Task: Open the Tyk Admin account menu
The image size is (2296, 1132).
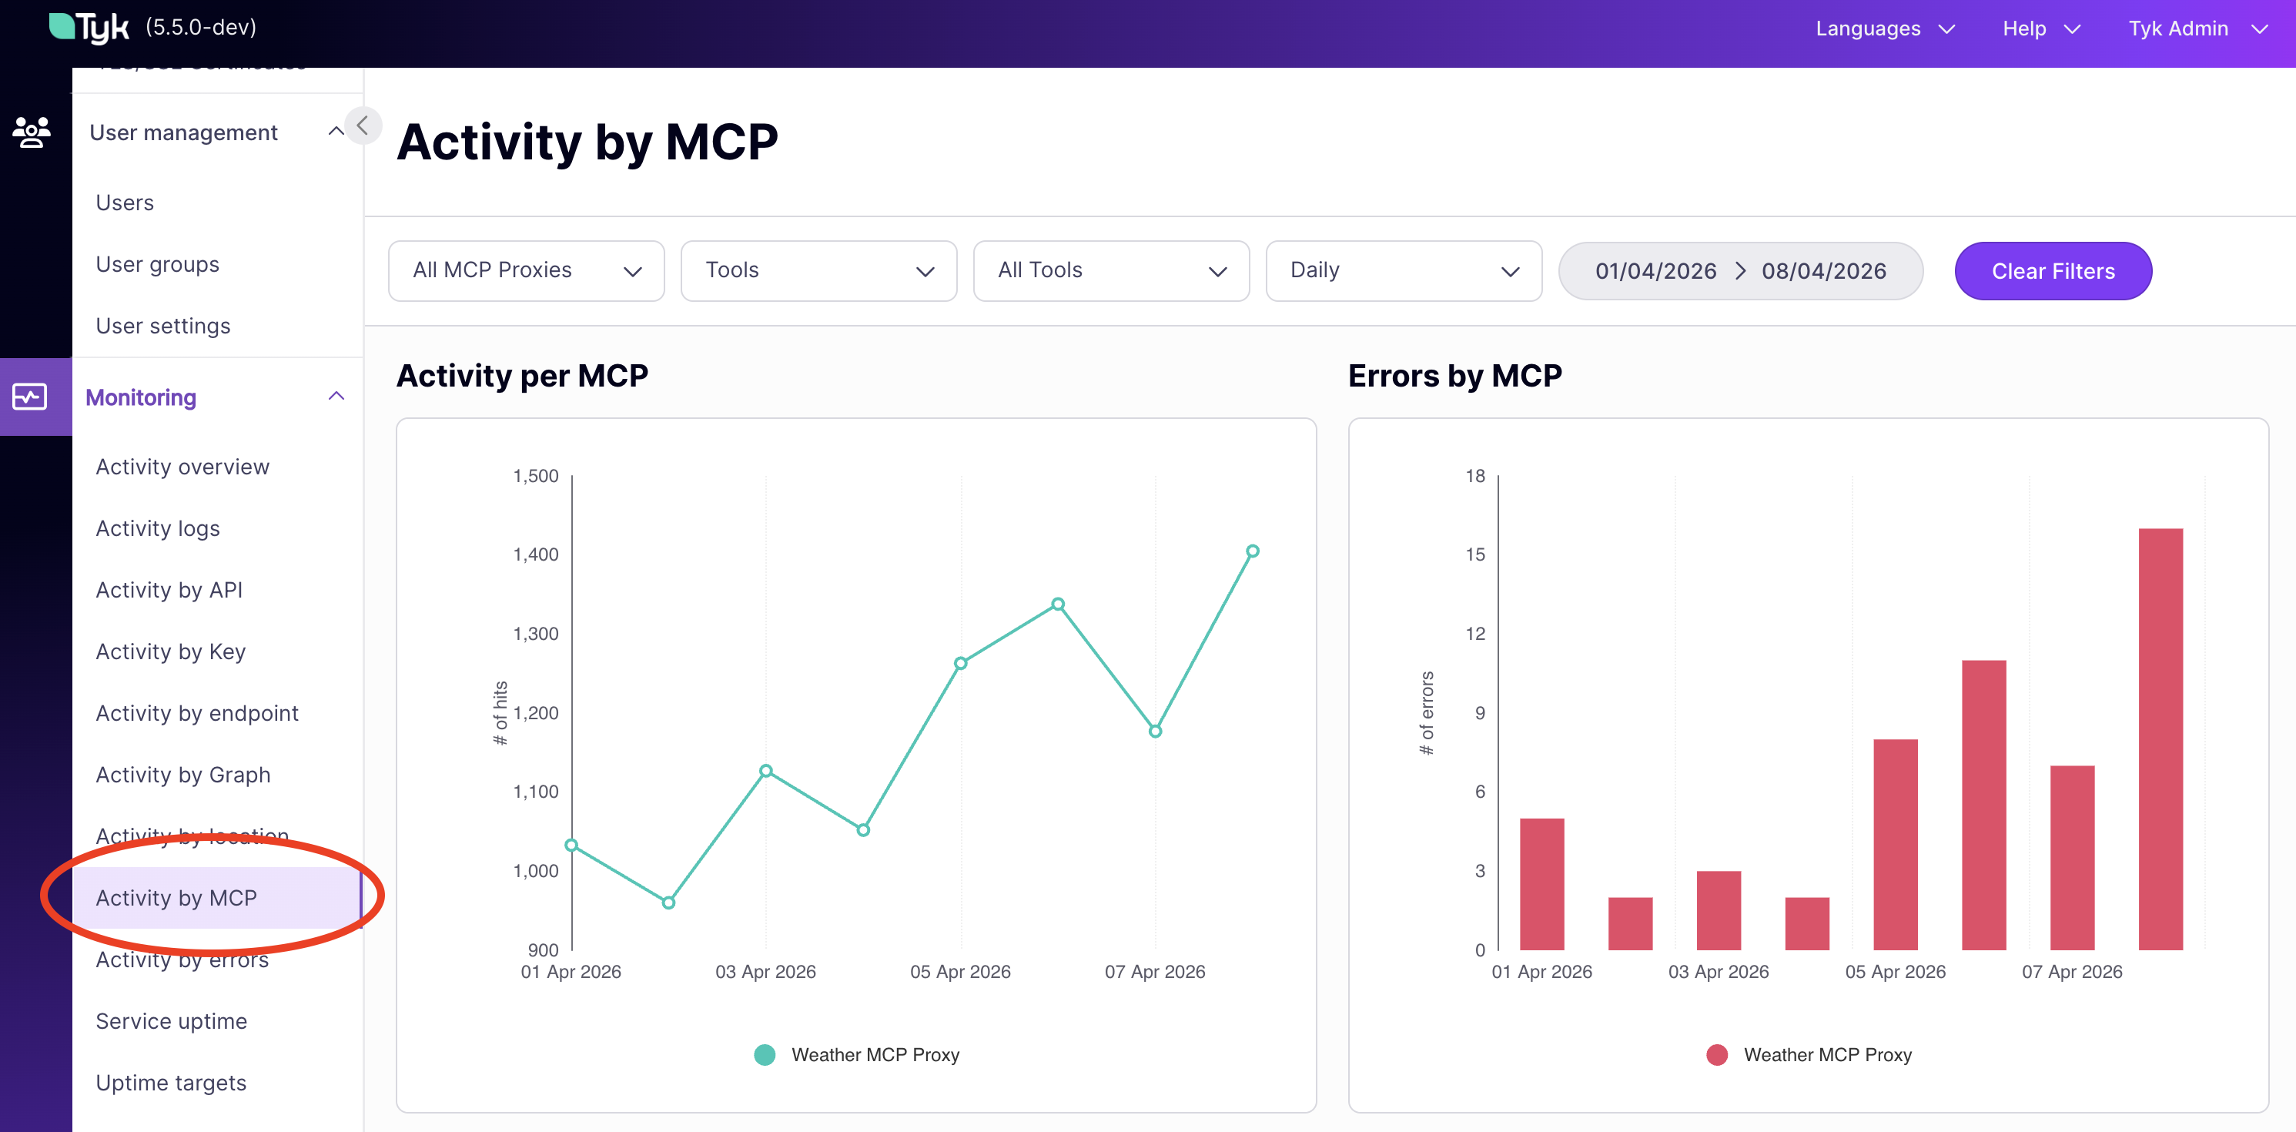Action: pos(2197,28)
